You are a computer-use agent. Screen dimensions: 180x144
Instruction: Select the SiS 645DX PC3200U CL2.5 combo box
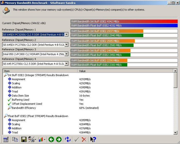click(x=35, y=35)
